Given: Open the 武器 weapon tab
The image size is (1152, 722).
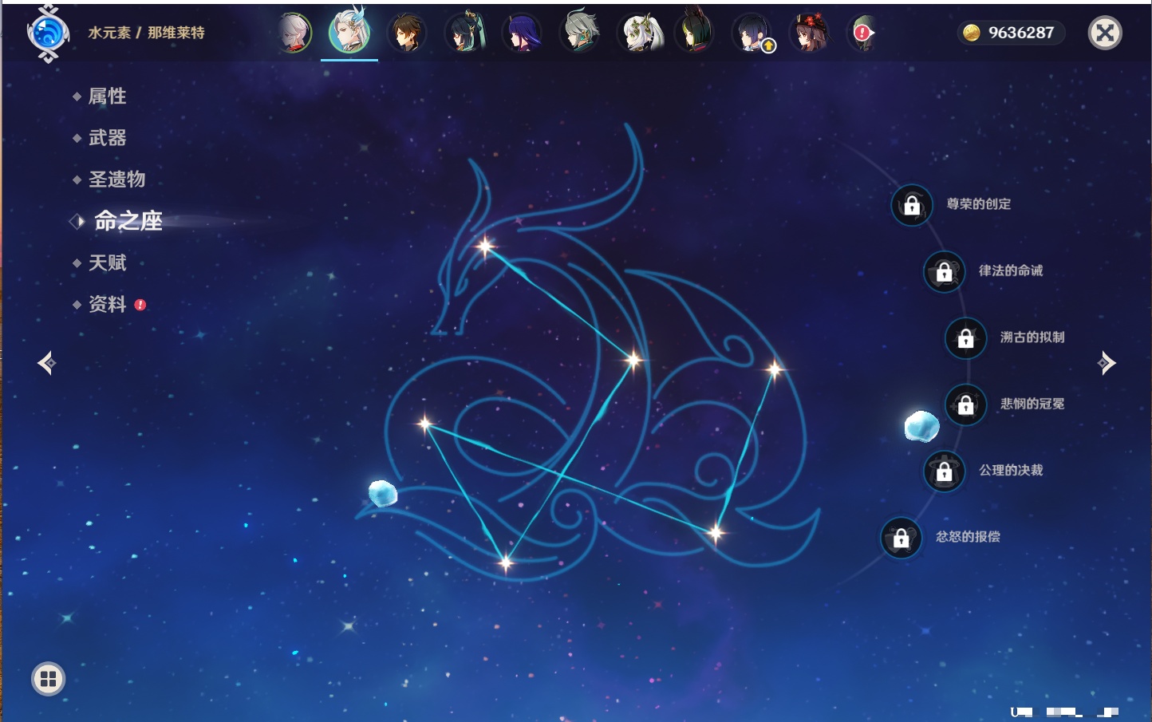Looking at the screenshot, I should point(107,138).
